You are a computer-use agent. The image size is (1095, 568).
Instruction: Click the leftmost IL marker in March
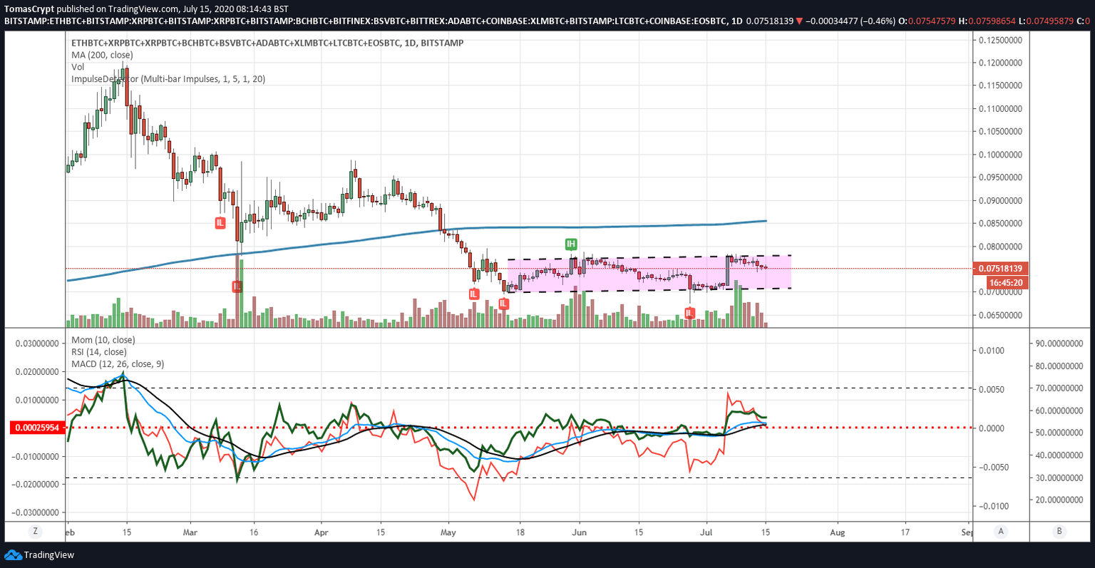point(220,223)
